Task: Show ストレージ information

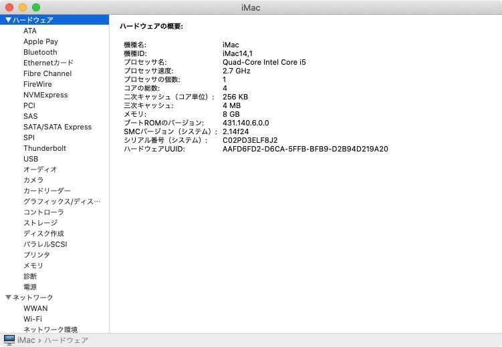Action: click(40, 223)
